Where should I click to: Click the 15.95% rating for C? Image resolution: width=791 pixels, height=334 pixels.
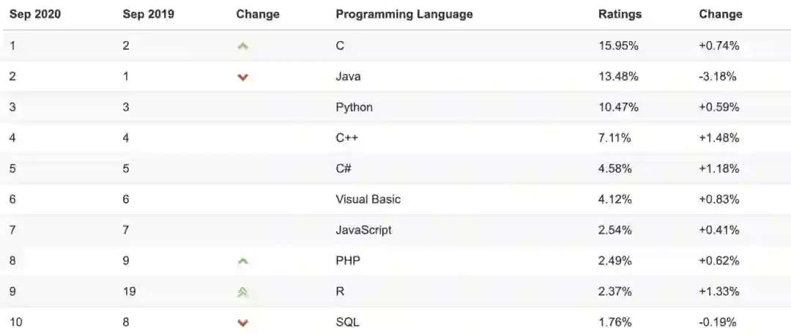[x=618, y=45]
